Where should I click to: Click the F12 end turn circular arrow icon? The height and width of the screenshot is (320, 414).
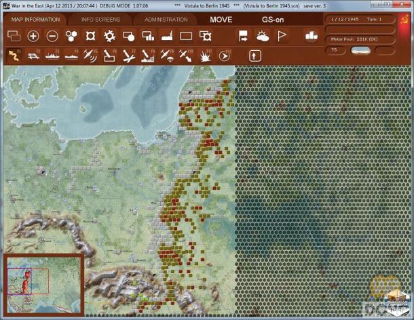(225, 56)
